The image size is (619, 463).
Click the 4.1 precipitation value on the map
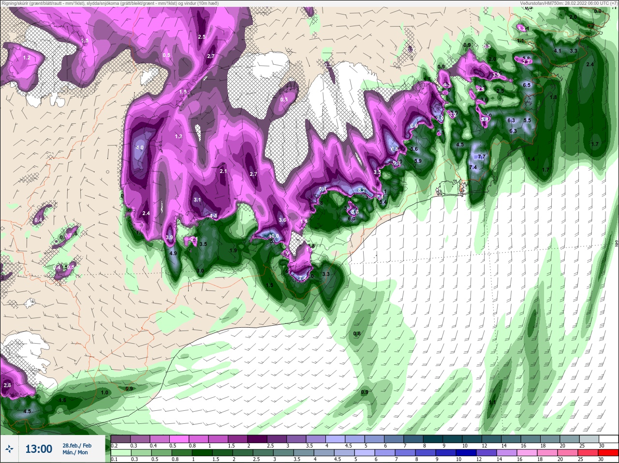[557, 51]
